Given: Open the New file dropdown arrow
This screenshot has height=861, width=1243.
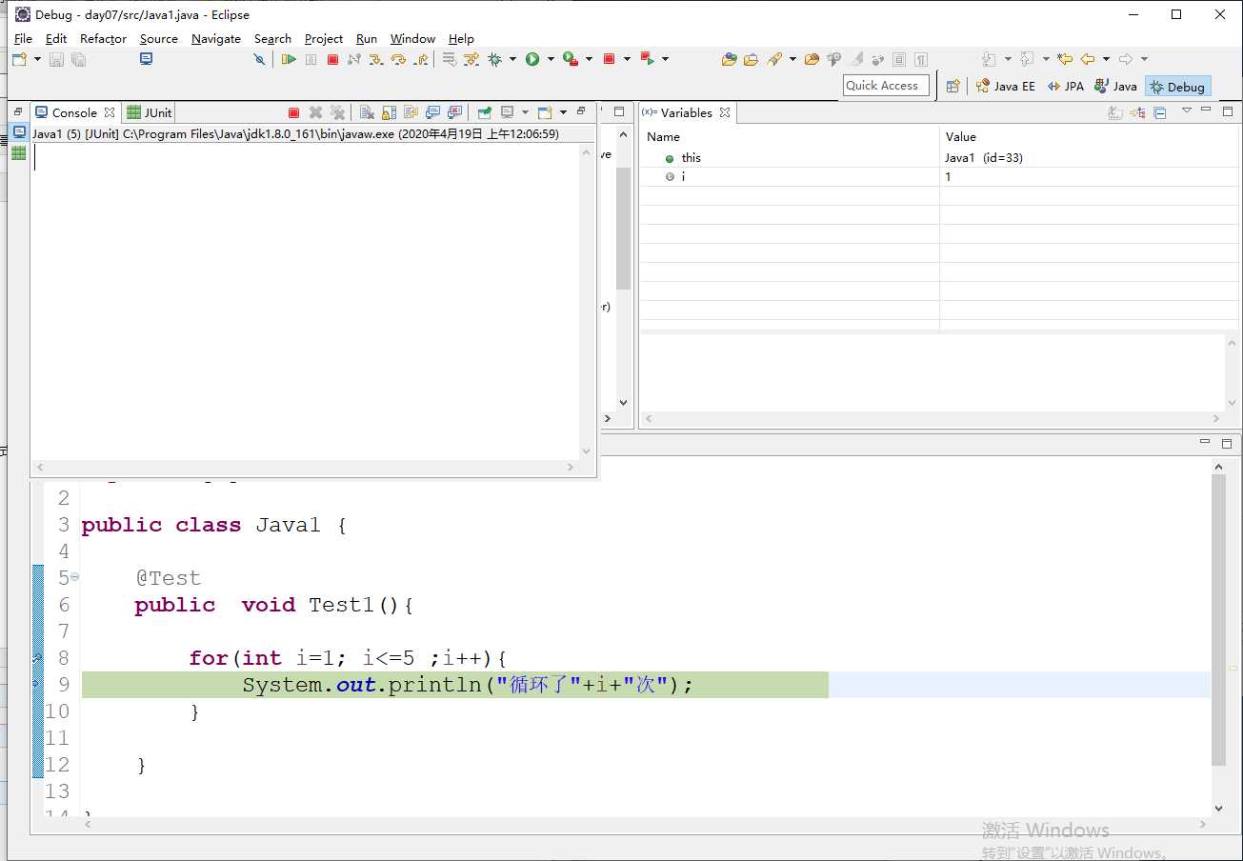Looking at the screenshot, I should point(37,59).
